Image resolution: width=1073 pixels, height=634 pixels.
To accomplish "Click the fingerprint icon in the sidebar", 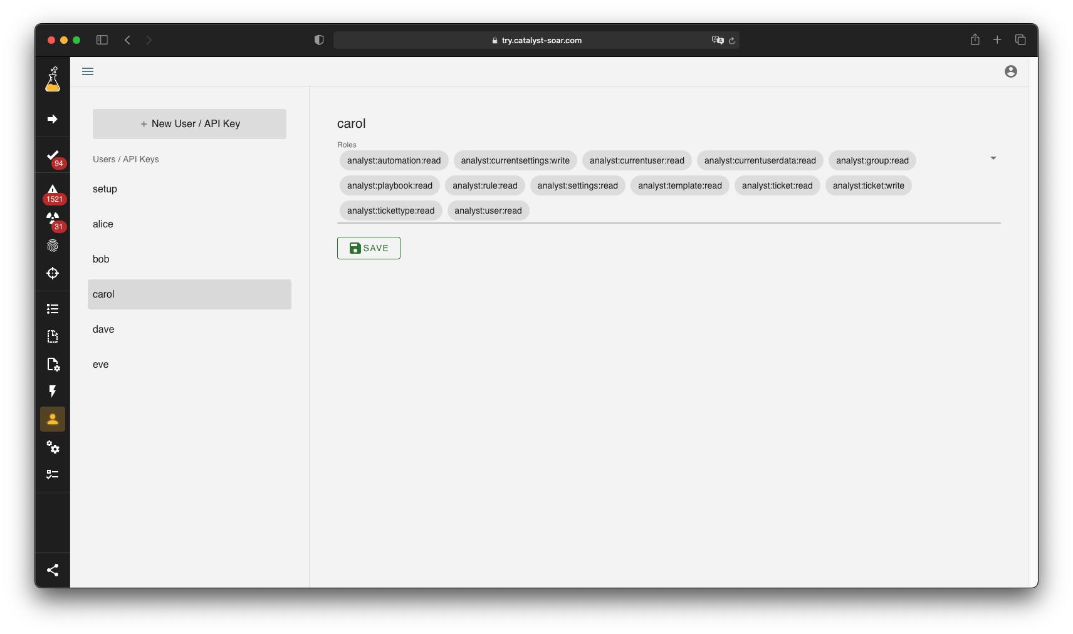I will tap(53, 246).
